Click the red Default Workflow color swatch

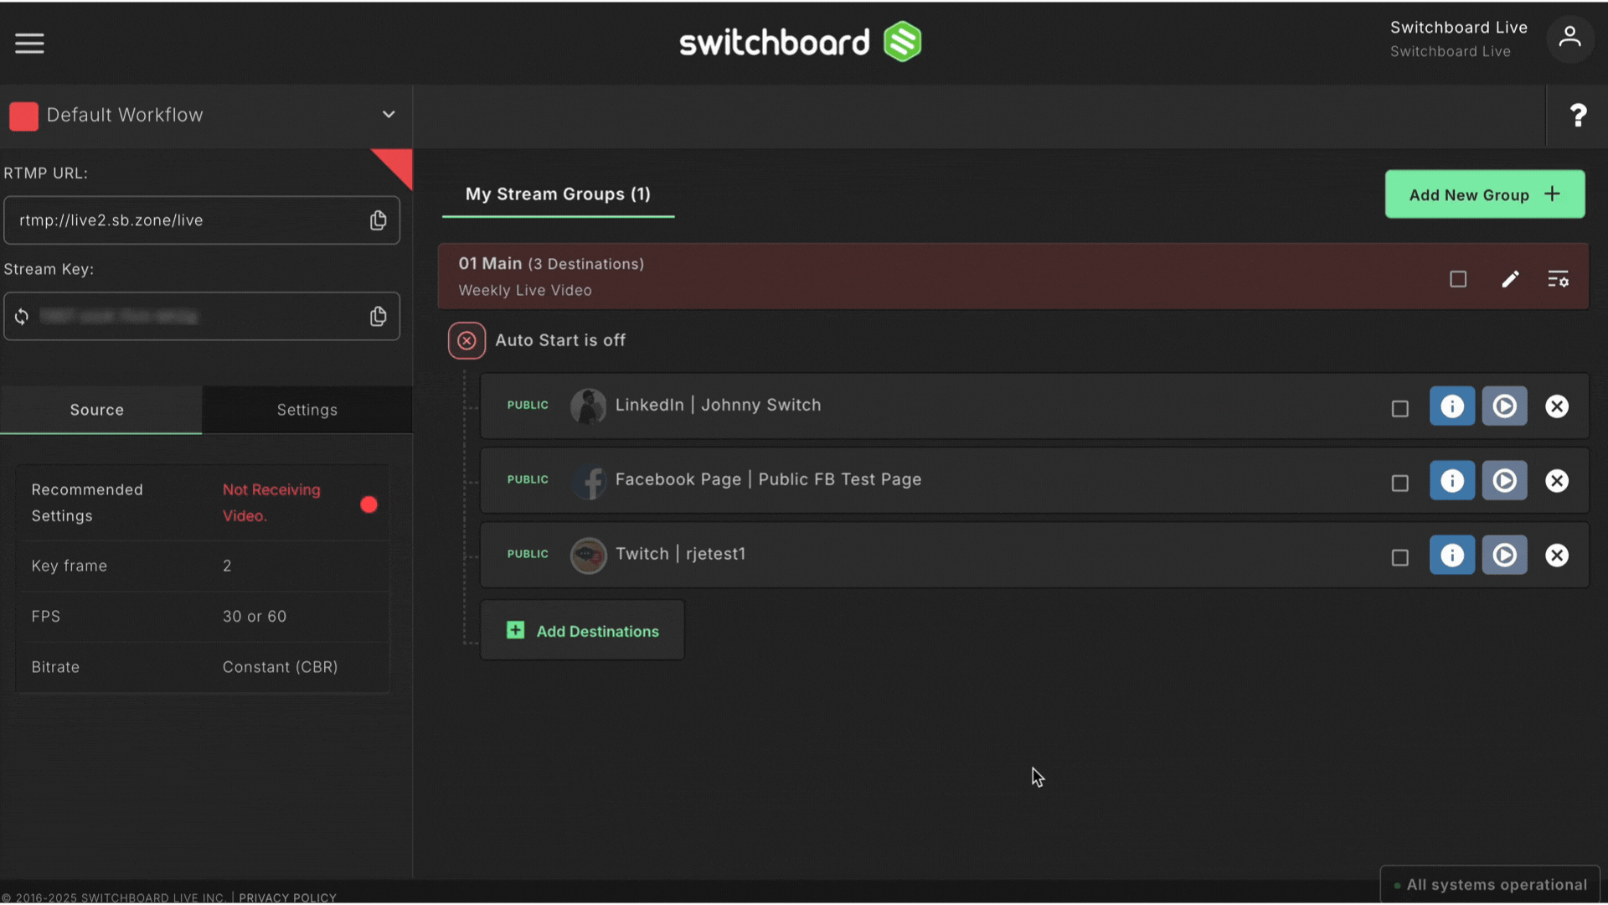click(x=23, y=116)
